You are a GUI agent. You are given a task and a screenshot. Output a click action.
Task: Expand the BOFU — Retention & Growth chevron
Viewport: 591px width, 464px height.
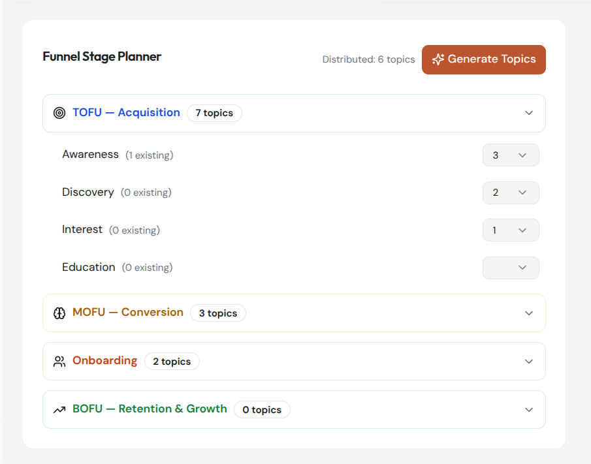pos(529,409)
